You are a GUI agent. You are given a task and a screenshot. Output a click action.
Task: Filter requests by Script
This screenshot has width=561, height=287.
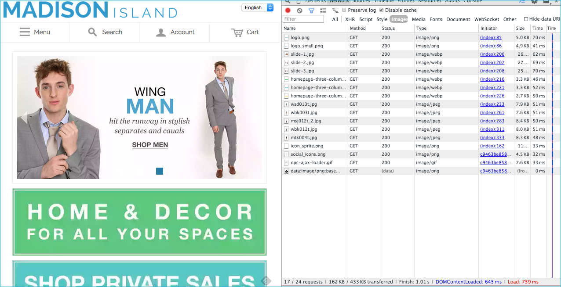pos(366,19)
